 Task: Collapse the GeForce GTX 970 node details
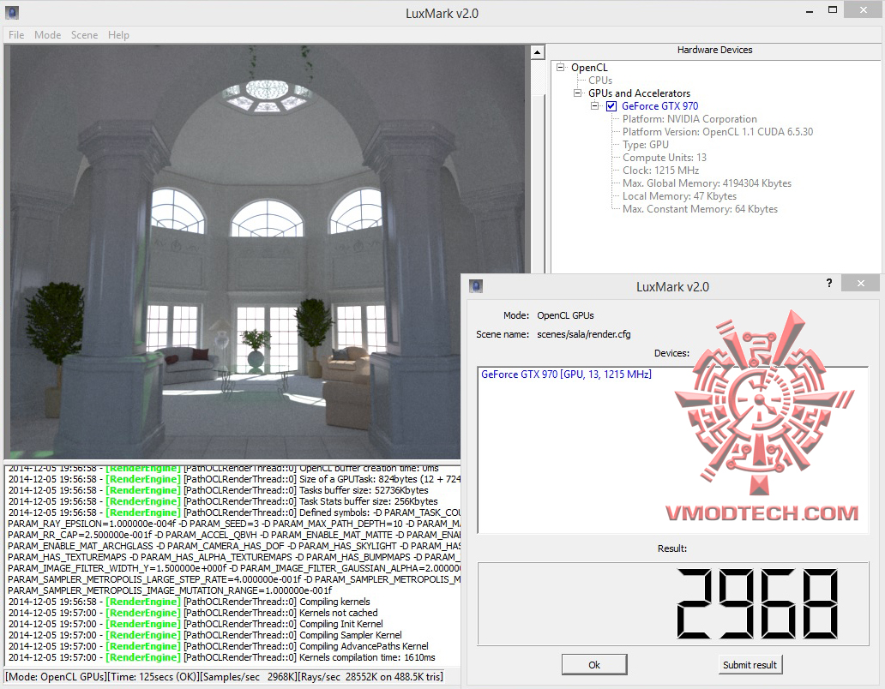pyautogui.click(x=594, y=106)
